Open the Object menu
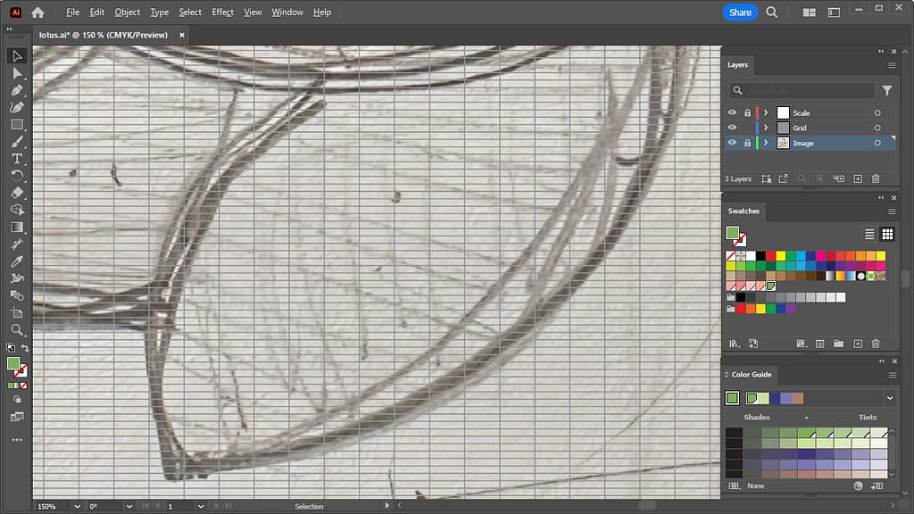The height and width of the screenshot is (514, 914). tap(127, 12)
